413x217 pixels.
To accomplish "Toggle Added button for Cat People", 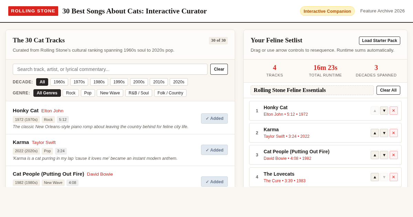I will (x=214, y=182).
